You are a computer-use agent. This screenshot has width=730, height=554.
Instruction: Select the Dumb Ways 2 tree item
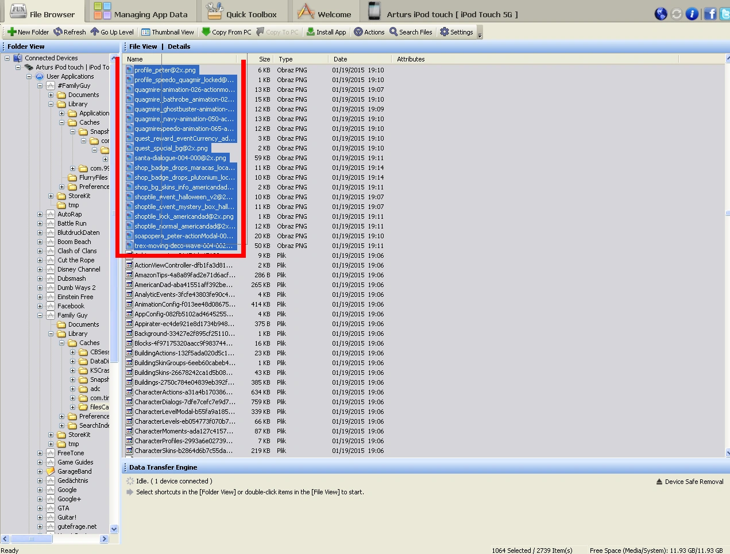(76, 288)
